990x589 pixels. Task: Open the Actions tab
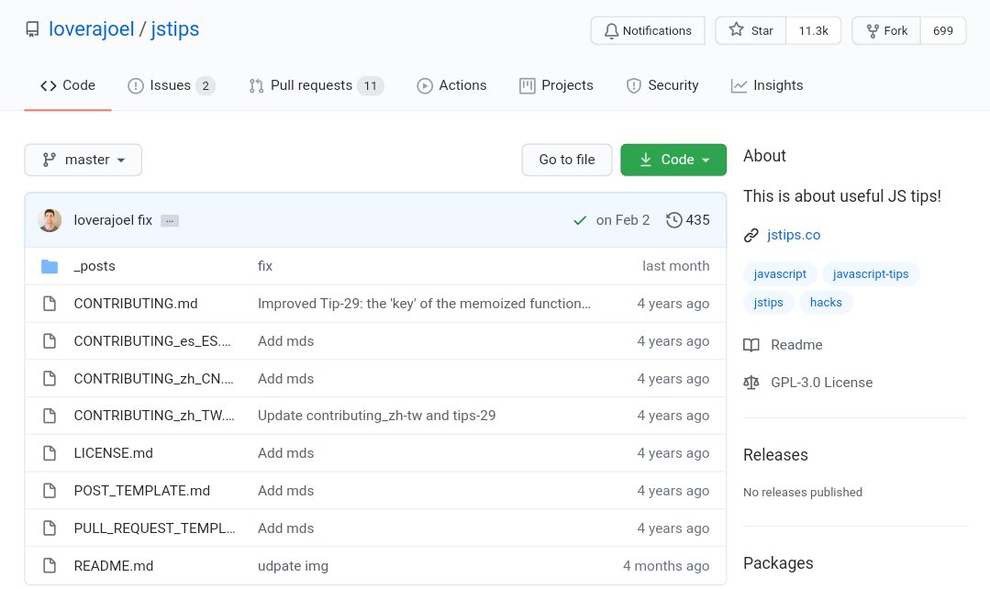(x=451, y=85)
